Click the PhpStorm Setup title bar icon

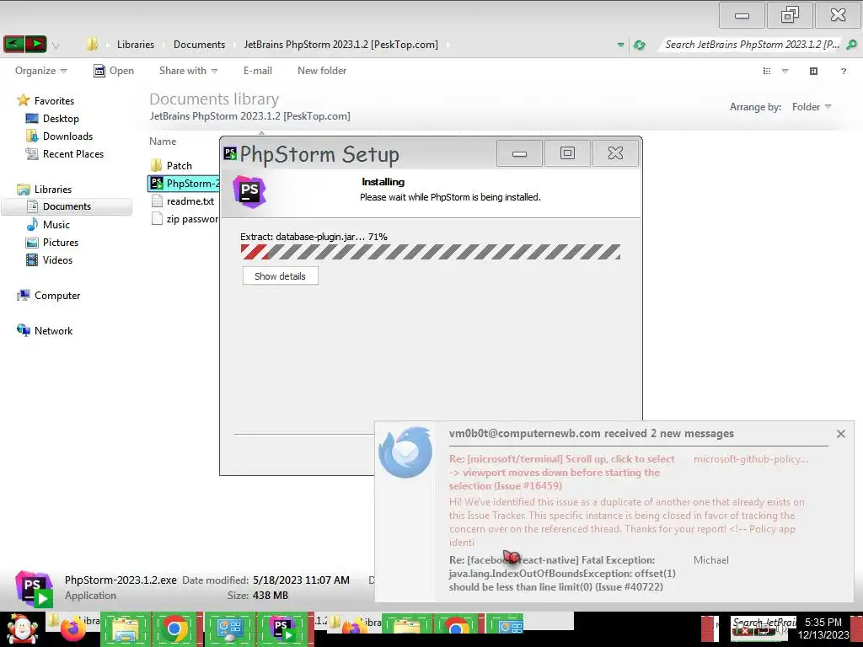(230, 153)
